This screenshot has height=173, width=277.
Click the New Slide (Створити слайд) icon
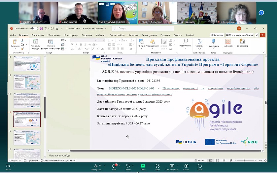[36, 42]
